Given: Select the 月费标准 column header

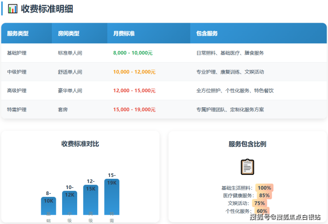Looking at the screenshot, I should pos(124,34).
